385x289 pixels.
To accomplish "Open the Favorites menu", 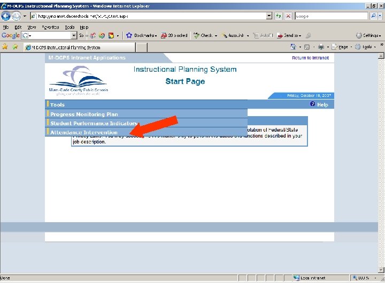I will 50,27.
